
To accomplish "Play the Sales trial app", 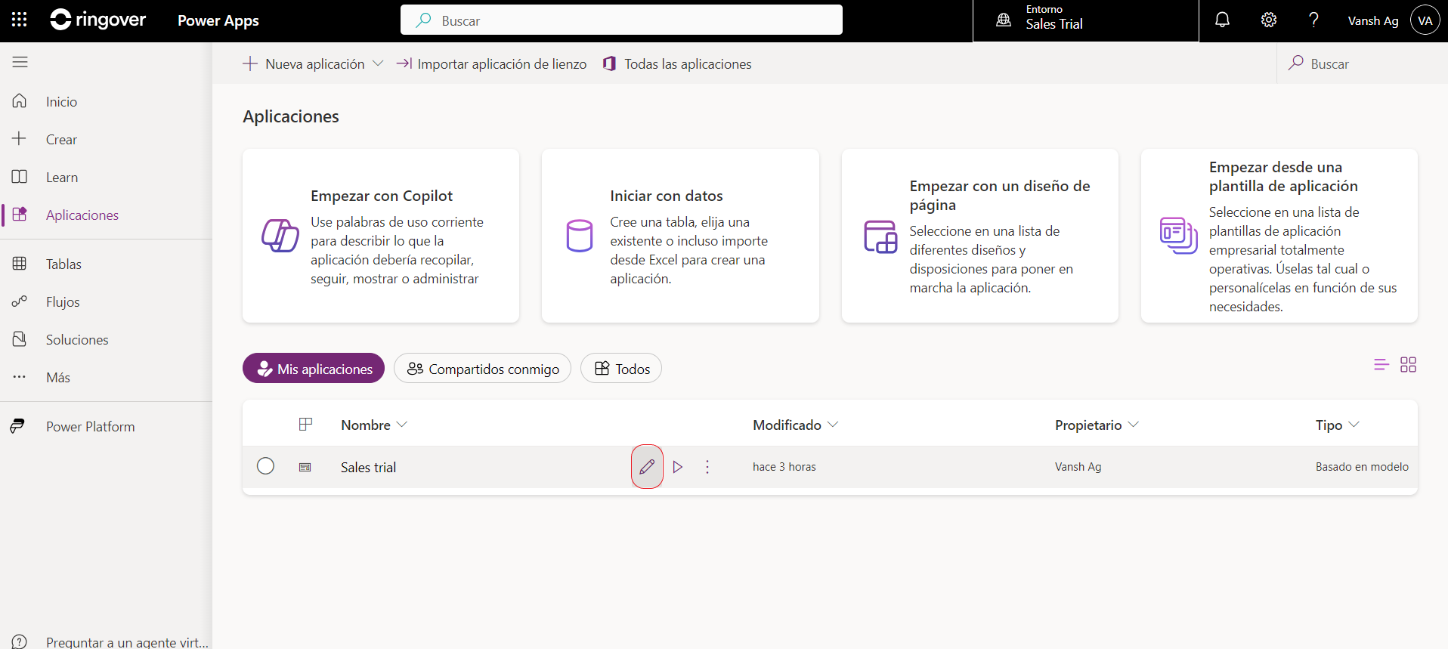I will 678,467.
